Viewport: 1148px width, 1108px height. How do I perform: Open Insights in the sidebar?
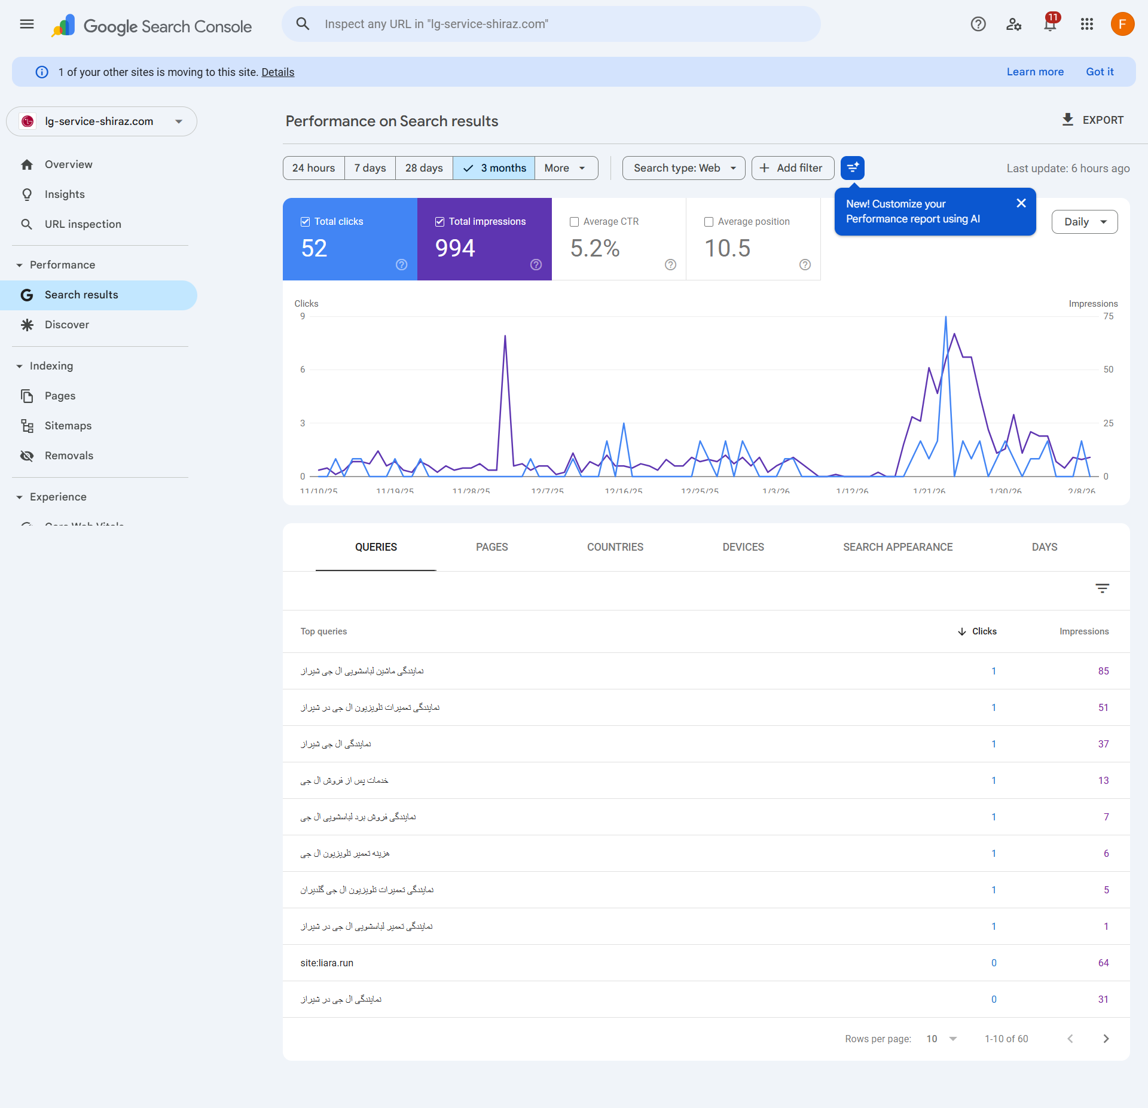coord(99,194)
